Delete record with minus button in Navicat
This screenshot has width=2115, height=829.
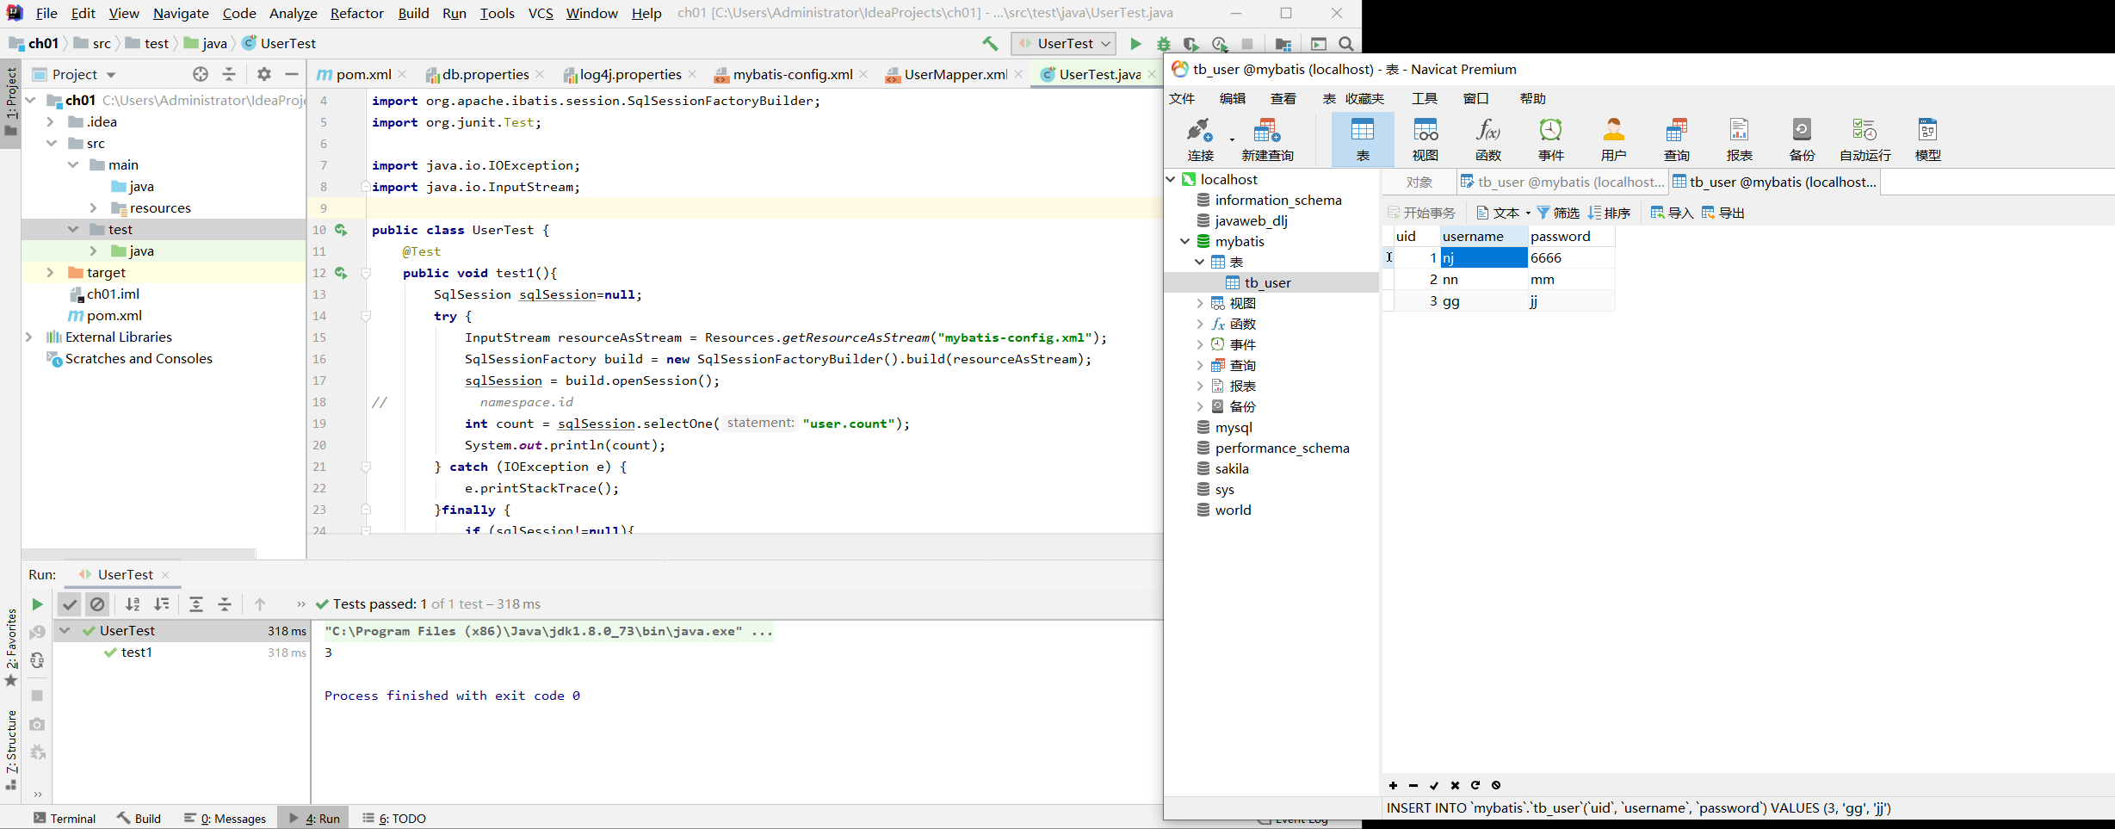[x=1413, y=785]
